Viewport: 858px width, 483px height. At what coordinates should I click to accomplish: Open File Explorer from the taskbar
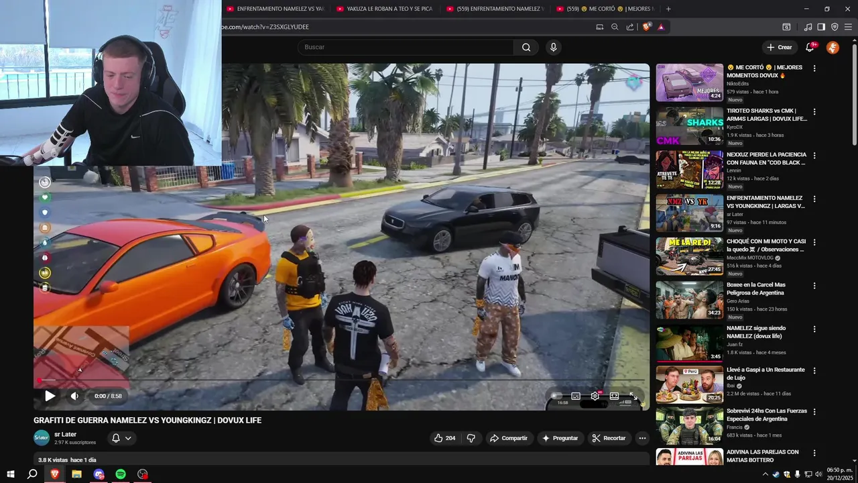tap(76, 474)
